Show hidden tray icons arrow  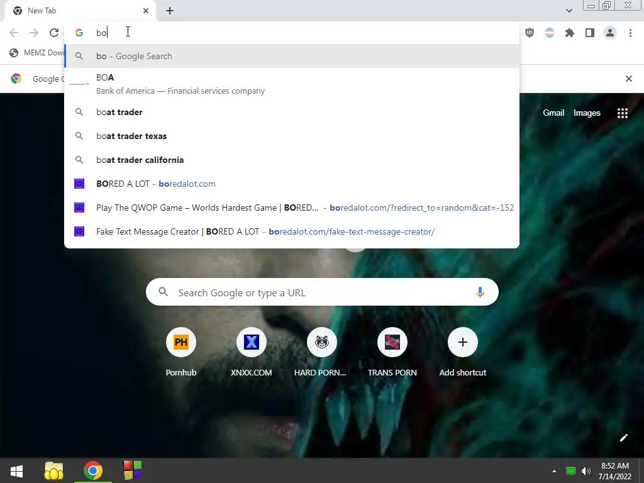tap(554, 471)
